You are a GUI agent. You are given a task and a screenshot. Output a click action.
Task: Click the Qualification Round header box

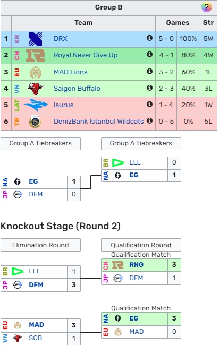coord(141,245)
